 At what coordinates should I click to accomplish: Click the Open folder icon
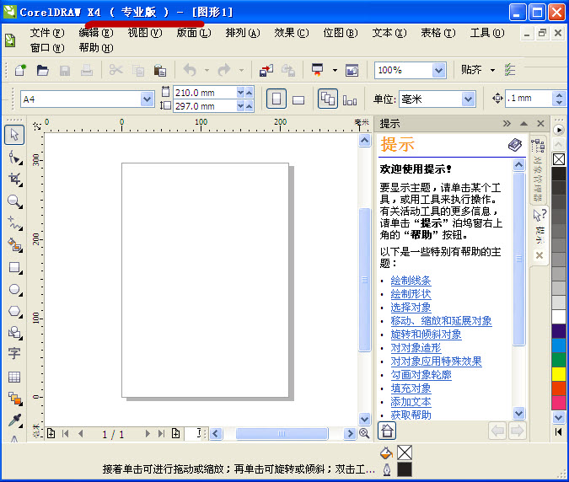click(x=42, y=70)
